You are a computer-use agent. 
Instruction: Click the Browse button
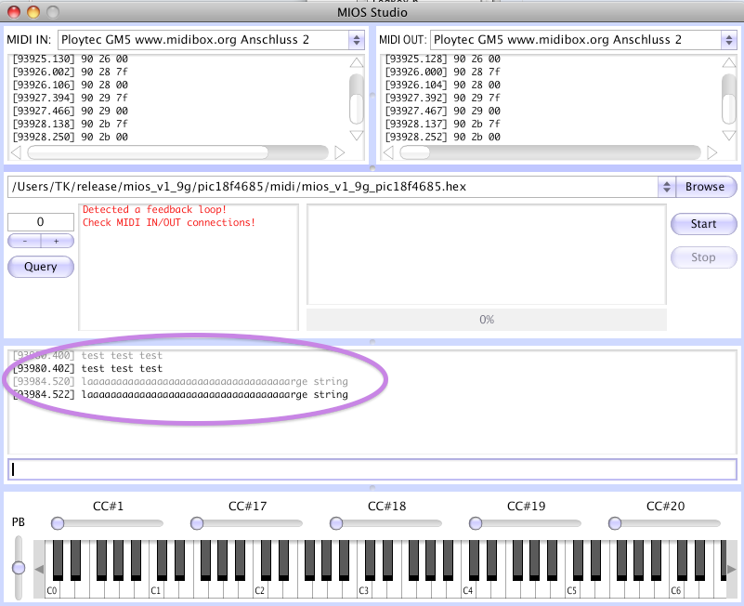[705, 187]
